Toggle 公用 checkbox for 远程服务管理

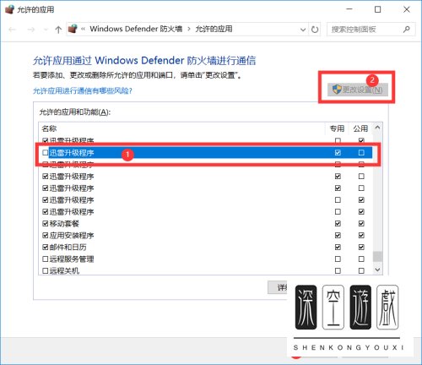(x=361, y=259)
